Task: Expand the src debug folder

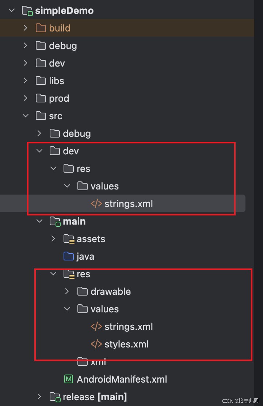Action: click(x=39, y=134)
